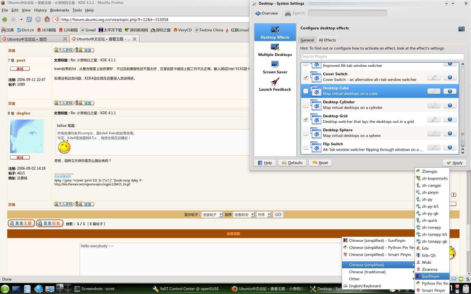
Task: Select Desktop Effects in the settings sidebar
Action: [275, 32]
